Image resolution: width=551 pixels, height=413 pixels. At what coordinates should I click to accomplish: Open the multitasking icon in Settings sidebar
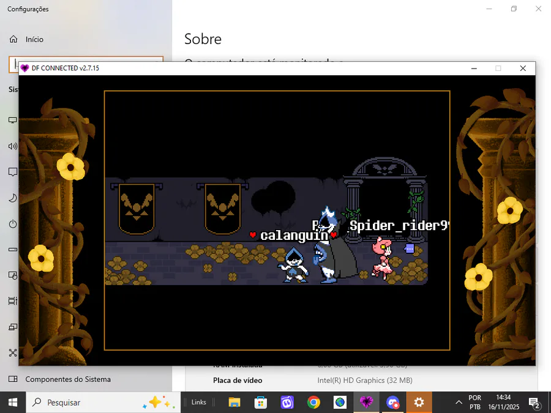13,301
